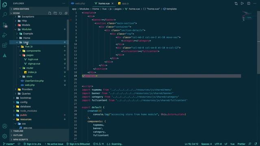Open the Run and Debug view
The width and height of the screenshot is (260, 146).
pyautogui.click(x=4, y=35)
